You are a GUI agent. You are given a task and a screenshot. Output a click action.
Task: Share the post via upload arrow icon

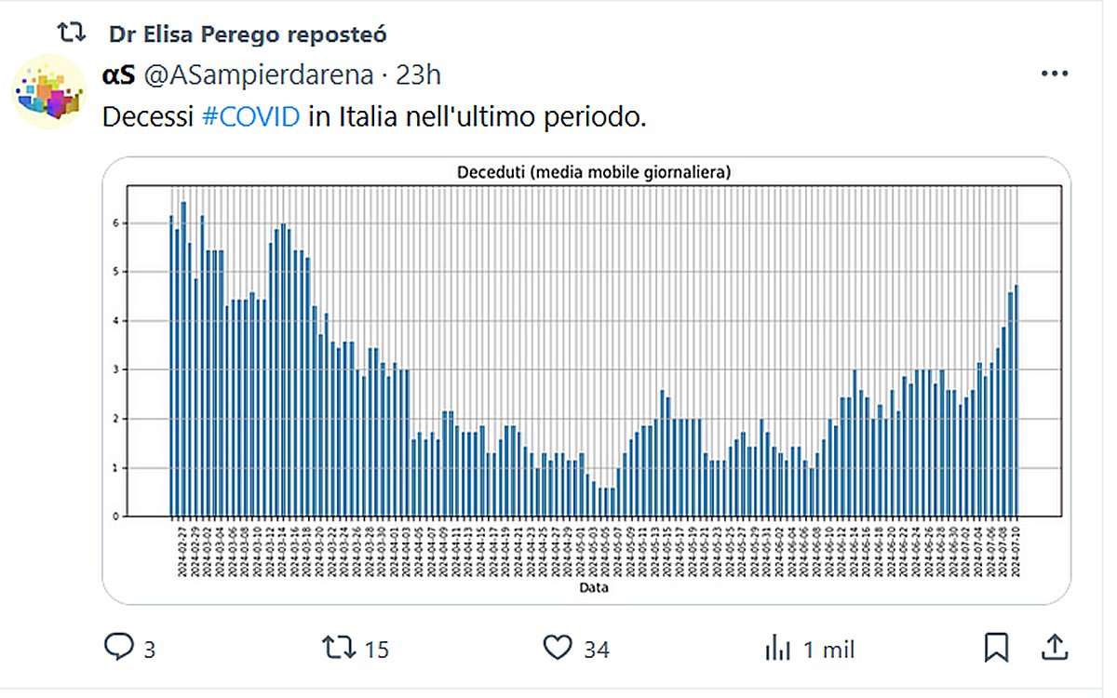tap(1054, 648)
